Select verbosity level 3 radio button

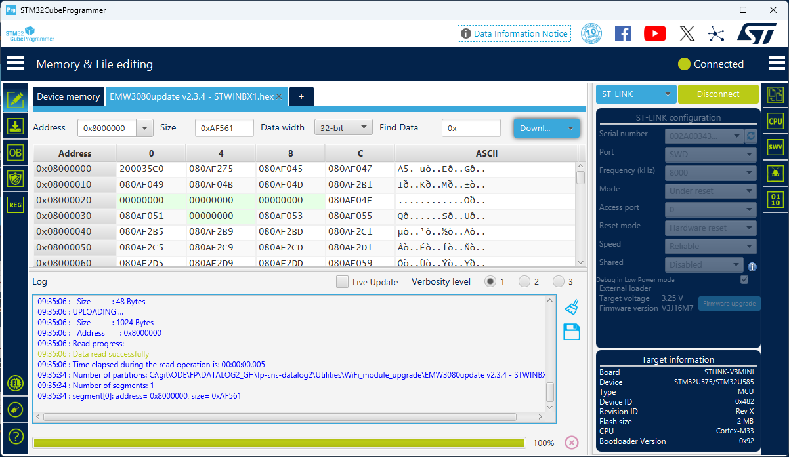click(558, 281)
